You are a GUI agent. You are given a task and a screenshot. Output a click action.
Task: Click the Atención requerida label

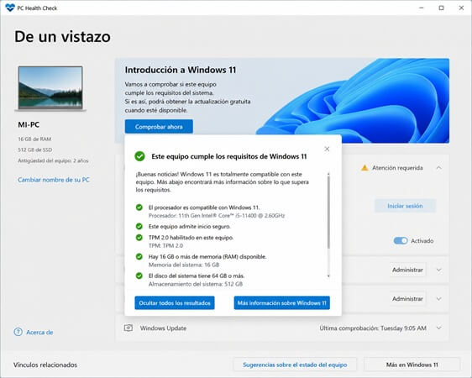point(397,168)
